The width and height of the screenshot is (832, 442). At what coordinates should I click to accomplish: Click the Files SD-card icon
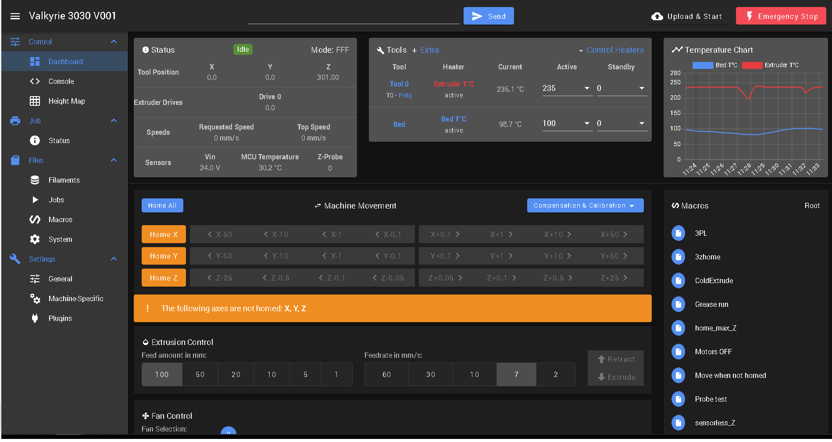[15, 160]
